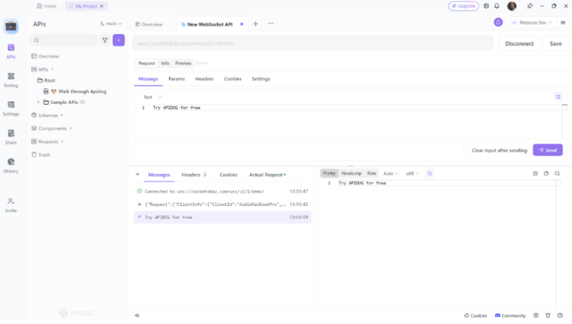
Task: Open a new tab with plus icon
Action: tap(255, 24)
